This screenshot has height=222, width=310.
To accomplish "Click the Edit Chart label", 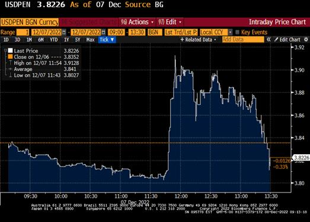I will click(290, 40).
